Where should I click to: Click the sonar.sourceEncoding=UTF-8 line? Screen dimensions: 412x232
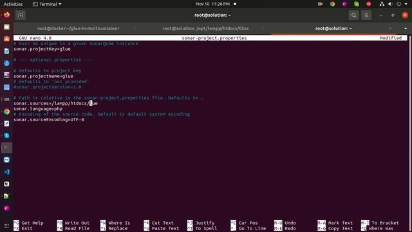(x=49, y=120)
